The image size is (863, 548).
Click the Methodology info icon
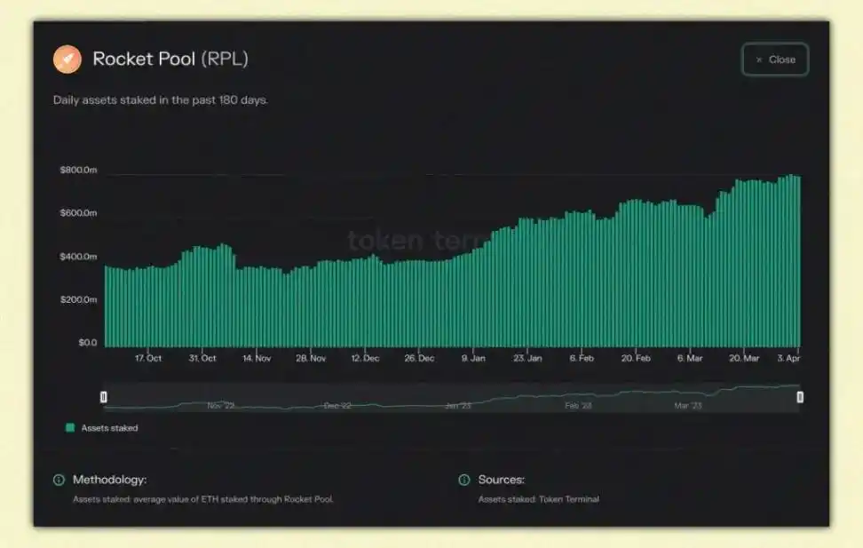(x=59, y=480)
